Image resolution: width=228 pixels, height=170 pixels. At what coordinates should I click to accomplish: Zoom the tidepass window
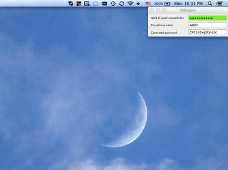pyautogui.click(x=164, y=10)
